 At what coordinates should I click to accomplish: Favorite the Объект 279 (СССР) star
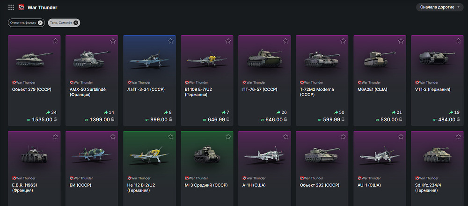coord(55,41)
